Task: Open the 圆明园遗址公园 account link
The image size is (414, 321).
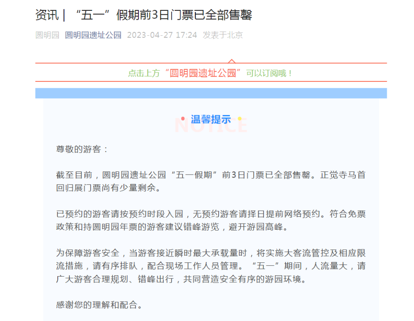Action: 93,35
